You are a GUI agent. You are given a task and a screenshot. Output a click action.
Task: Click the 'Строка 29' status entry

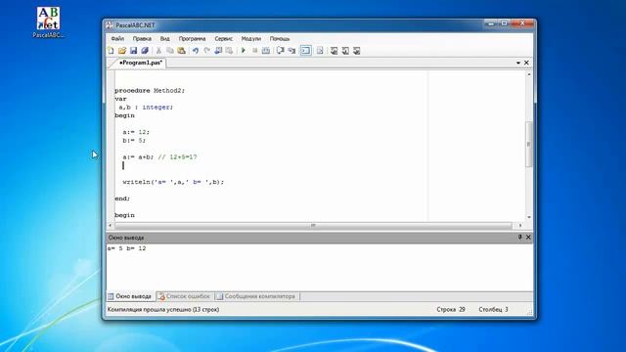[x=451, y=310]
